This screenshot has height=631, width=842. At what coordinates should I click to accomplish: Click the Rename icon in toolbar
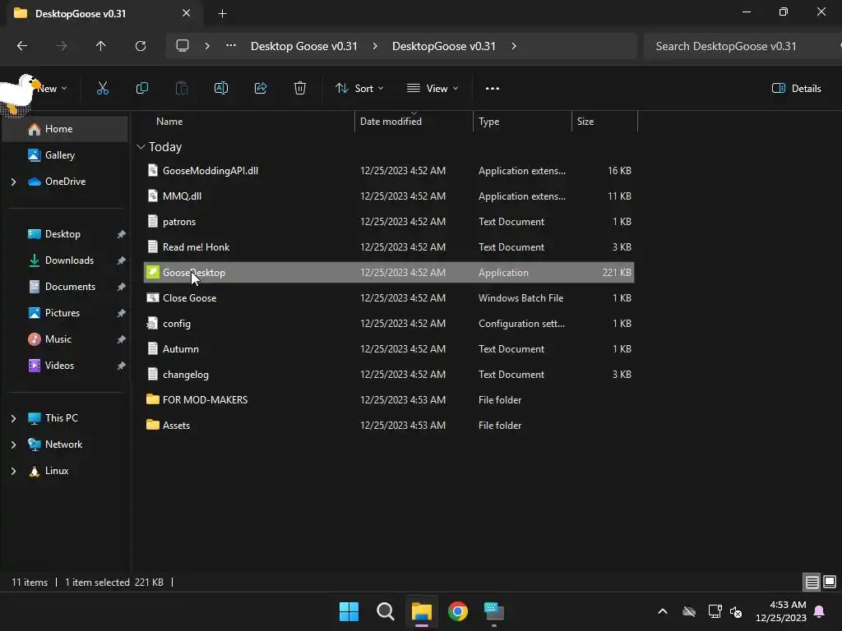click(221, 89)
